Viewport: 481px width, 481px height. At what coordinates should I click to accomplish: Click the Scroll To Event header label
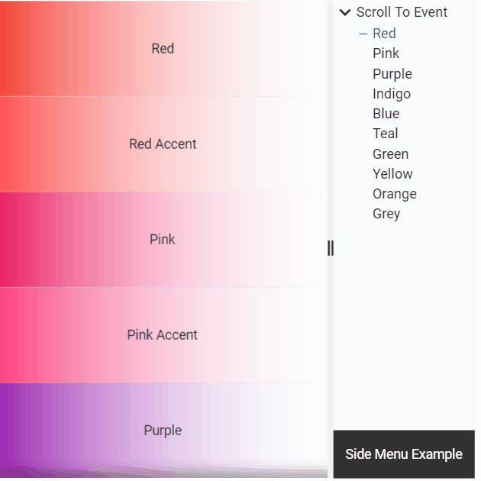(x=402, y=12)
